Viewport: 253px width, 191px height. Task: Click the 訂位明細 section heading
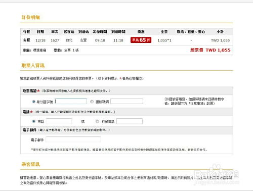(30, 17)
